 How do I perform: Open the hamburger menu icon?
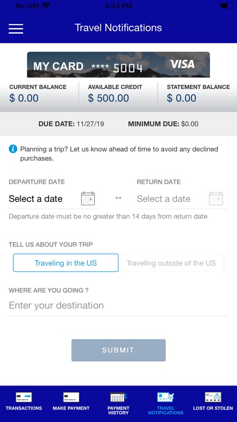pyautogui.click(x=16, y=29)
